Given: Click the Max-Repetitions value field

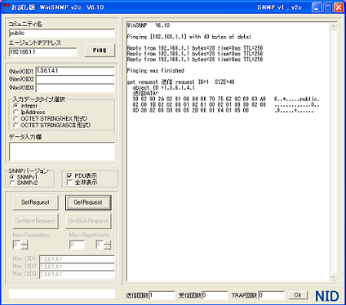Looking at the screenshot, I should (77, 245).
